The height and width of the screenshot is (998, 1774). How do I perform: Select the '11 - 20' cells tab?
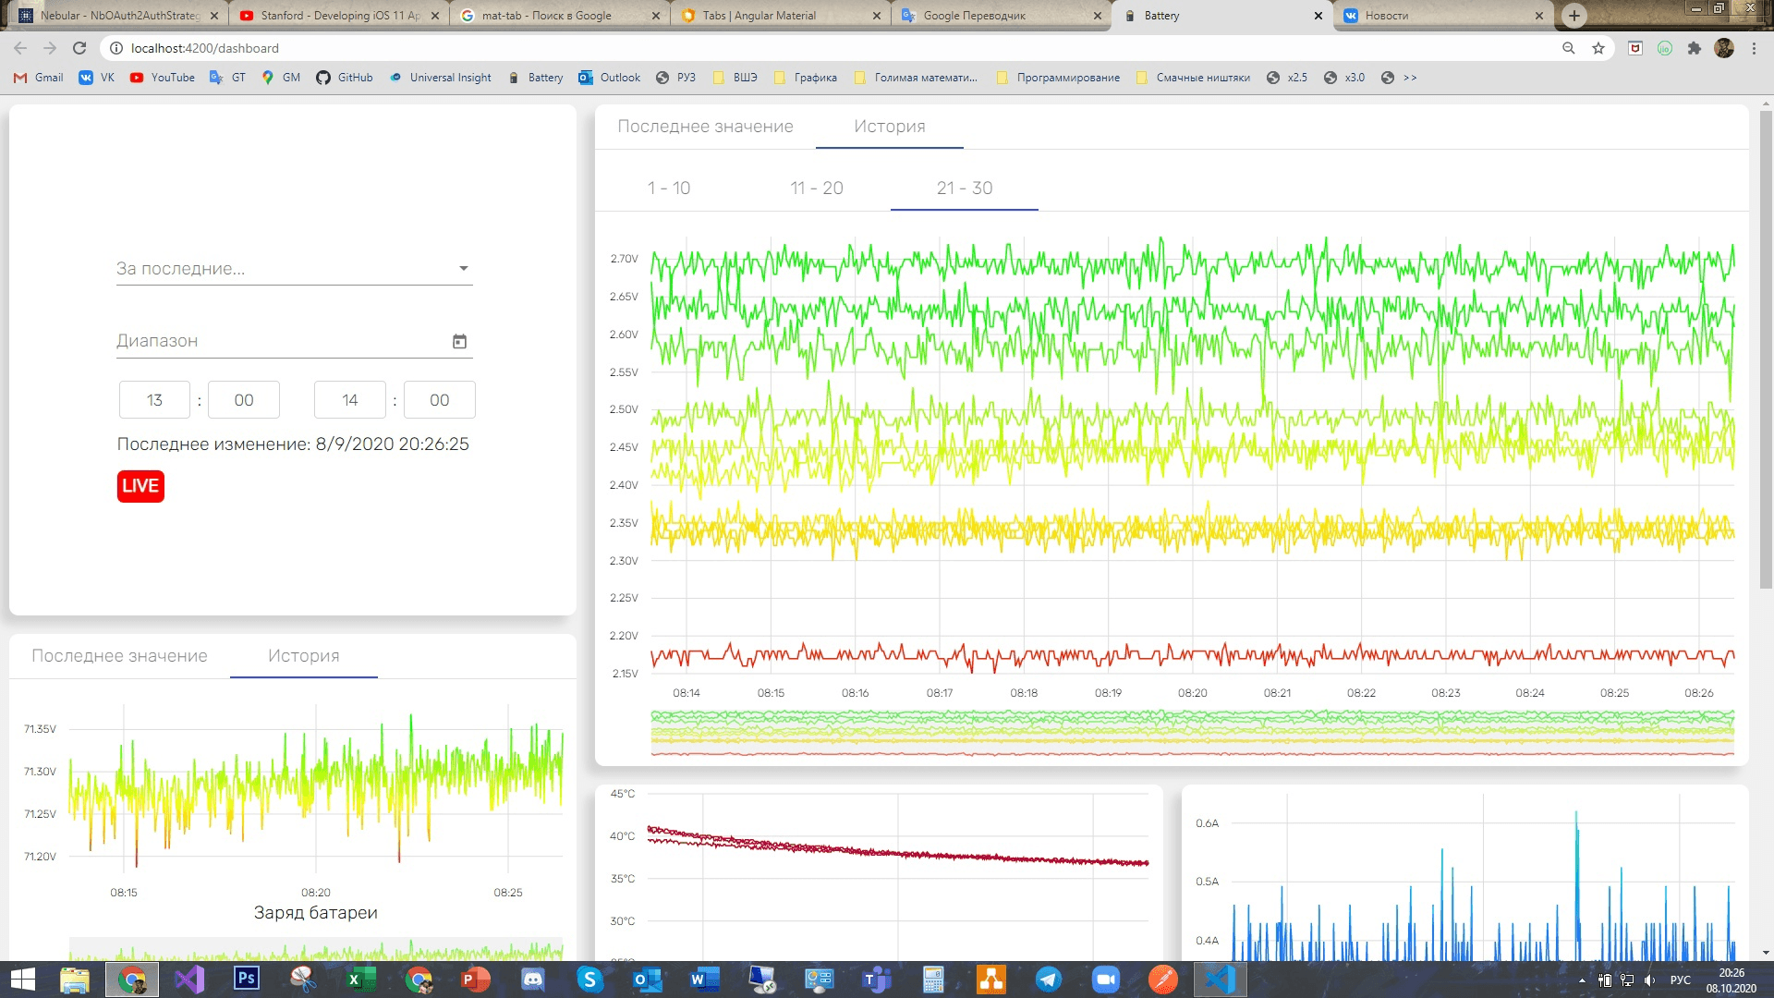tap(817, 189)
